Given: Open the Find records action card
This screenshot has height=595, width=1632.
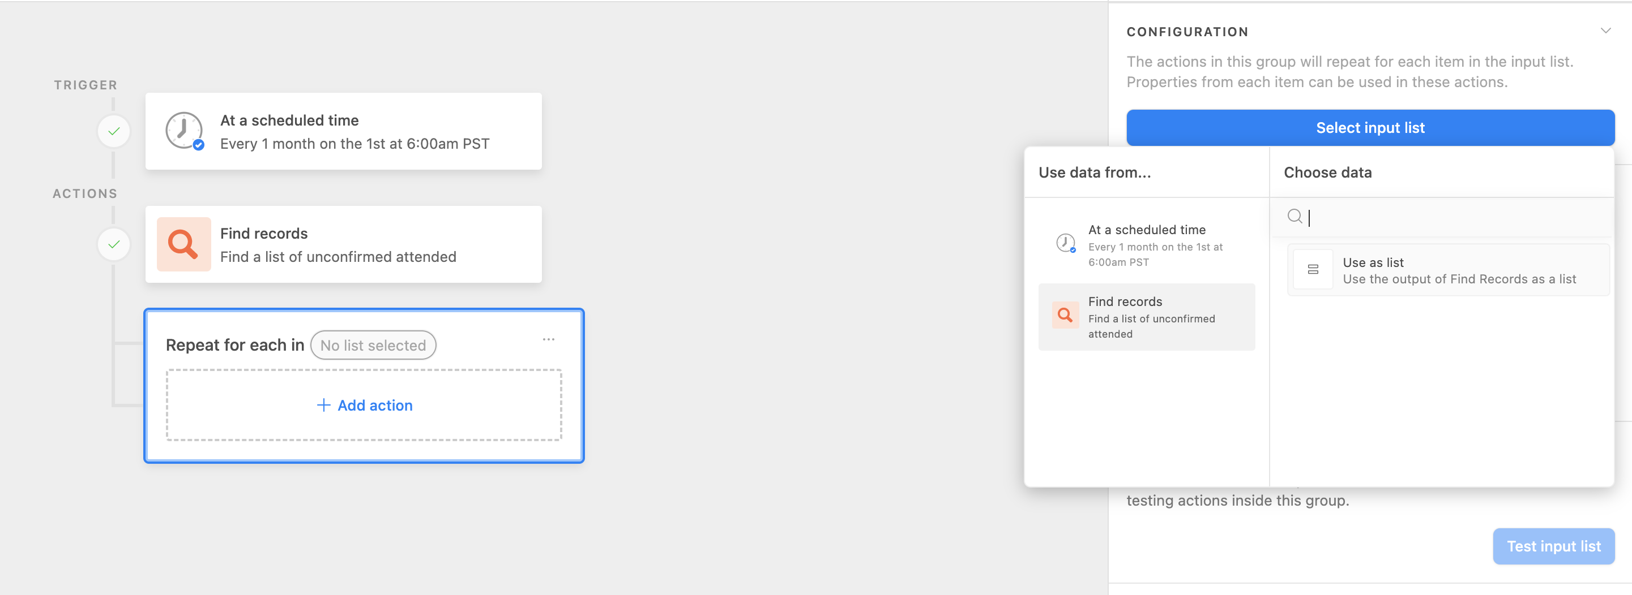Looking at the screenshot, I should pyautogui.click(x=343, y=244).
